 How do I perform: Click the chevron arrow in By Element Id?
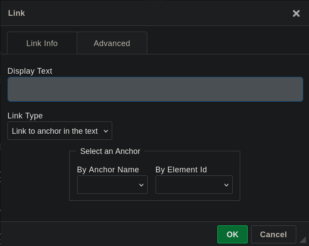(x=226, y=185)
